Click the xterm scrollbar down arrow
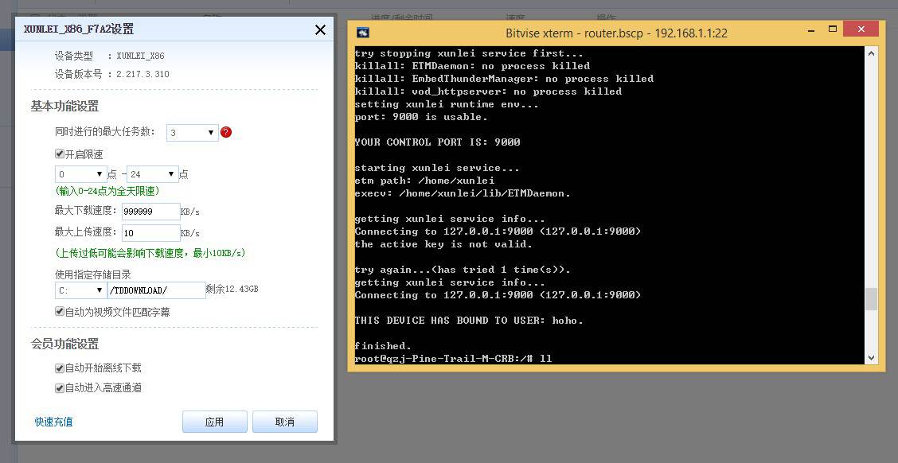898x463 pixels. pos(871,358)
